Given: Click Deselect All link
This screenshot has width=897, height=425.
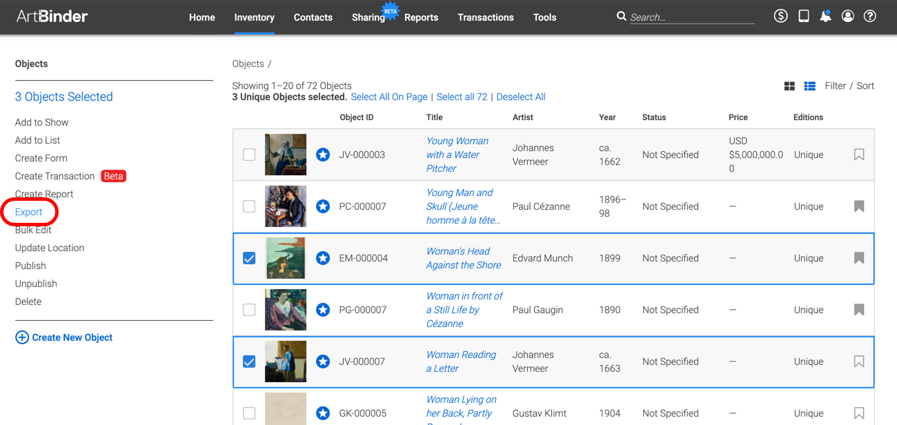Looking at the screenshot, I should pos(521,97).
